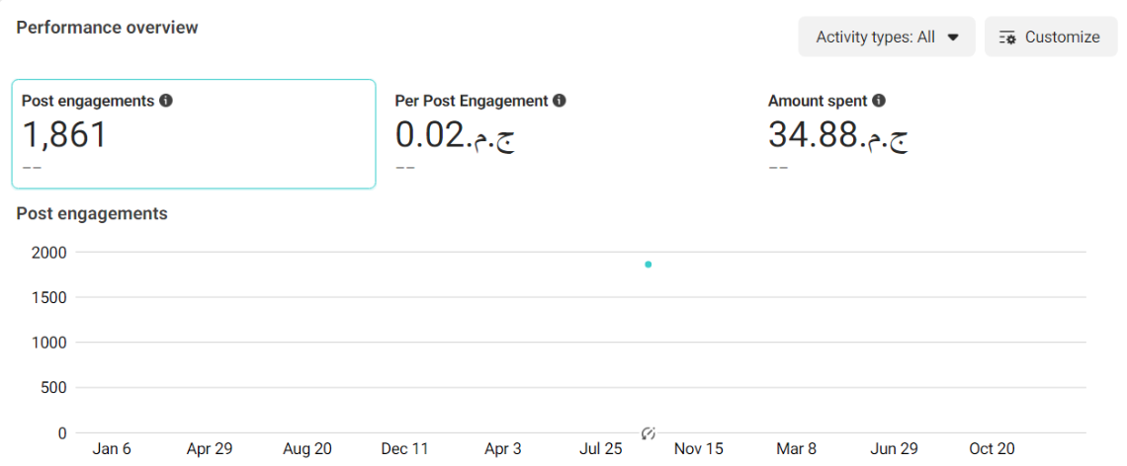Screen dimensions: 1127x466
Task: Click info icon beside Post engagements label
Action: tap(166, 101)
